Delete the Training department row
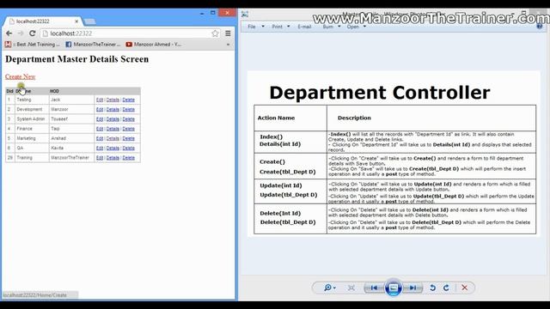Screen dimensions: 550x309 click(x=128, y=158)
